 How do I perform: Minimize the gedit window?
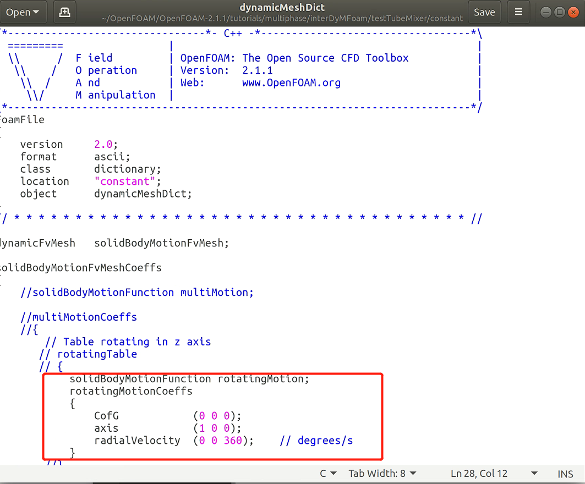(546, 12)
